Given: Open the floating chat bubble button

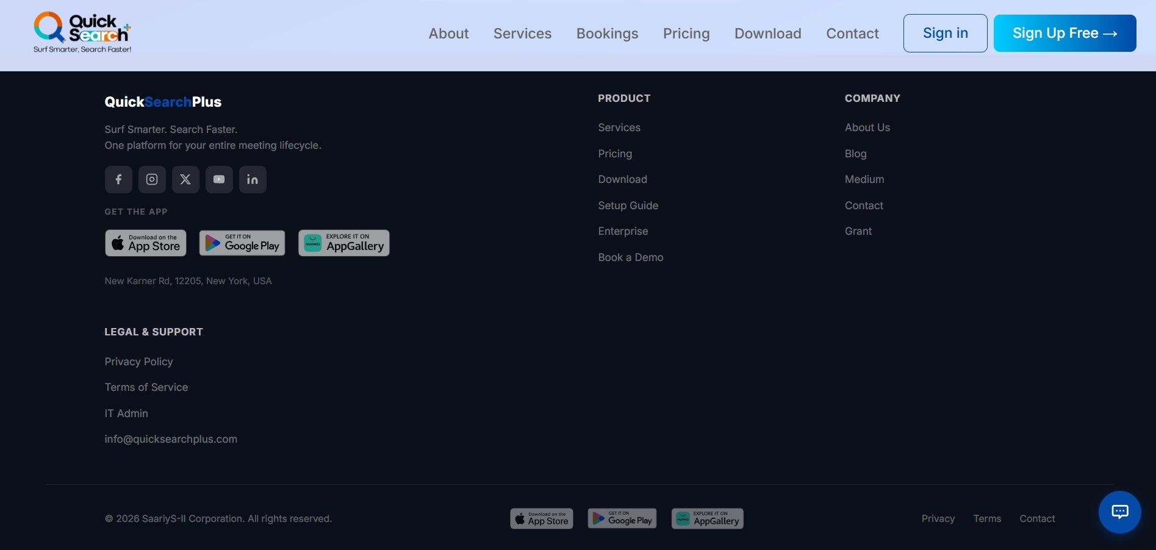Looking at the screenshot, I should coord(1120,512).
